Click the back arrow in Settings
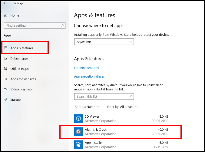This screenshot has width=205, height=152. point(5,3)
